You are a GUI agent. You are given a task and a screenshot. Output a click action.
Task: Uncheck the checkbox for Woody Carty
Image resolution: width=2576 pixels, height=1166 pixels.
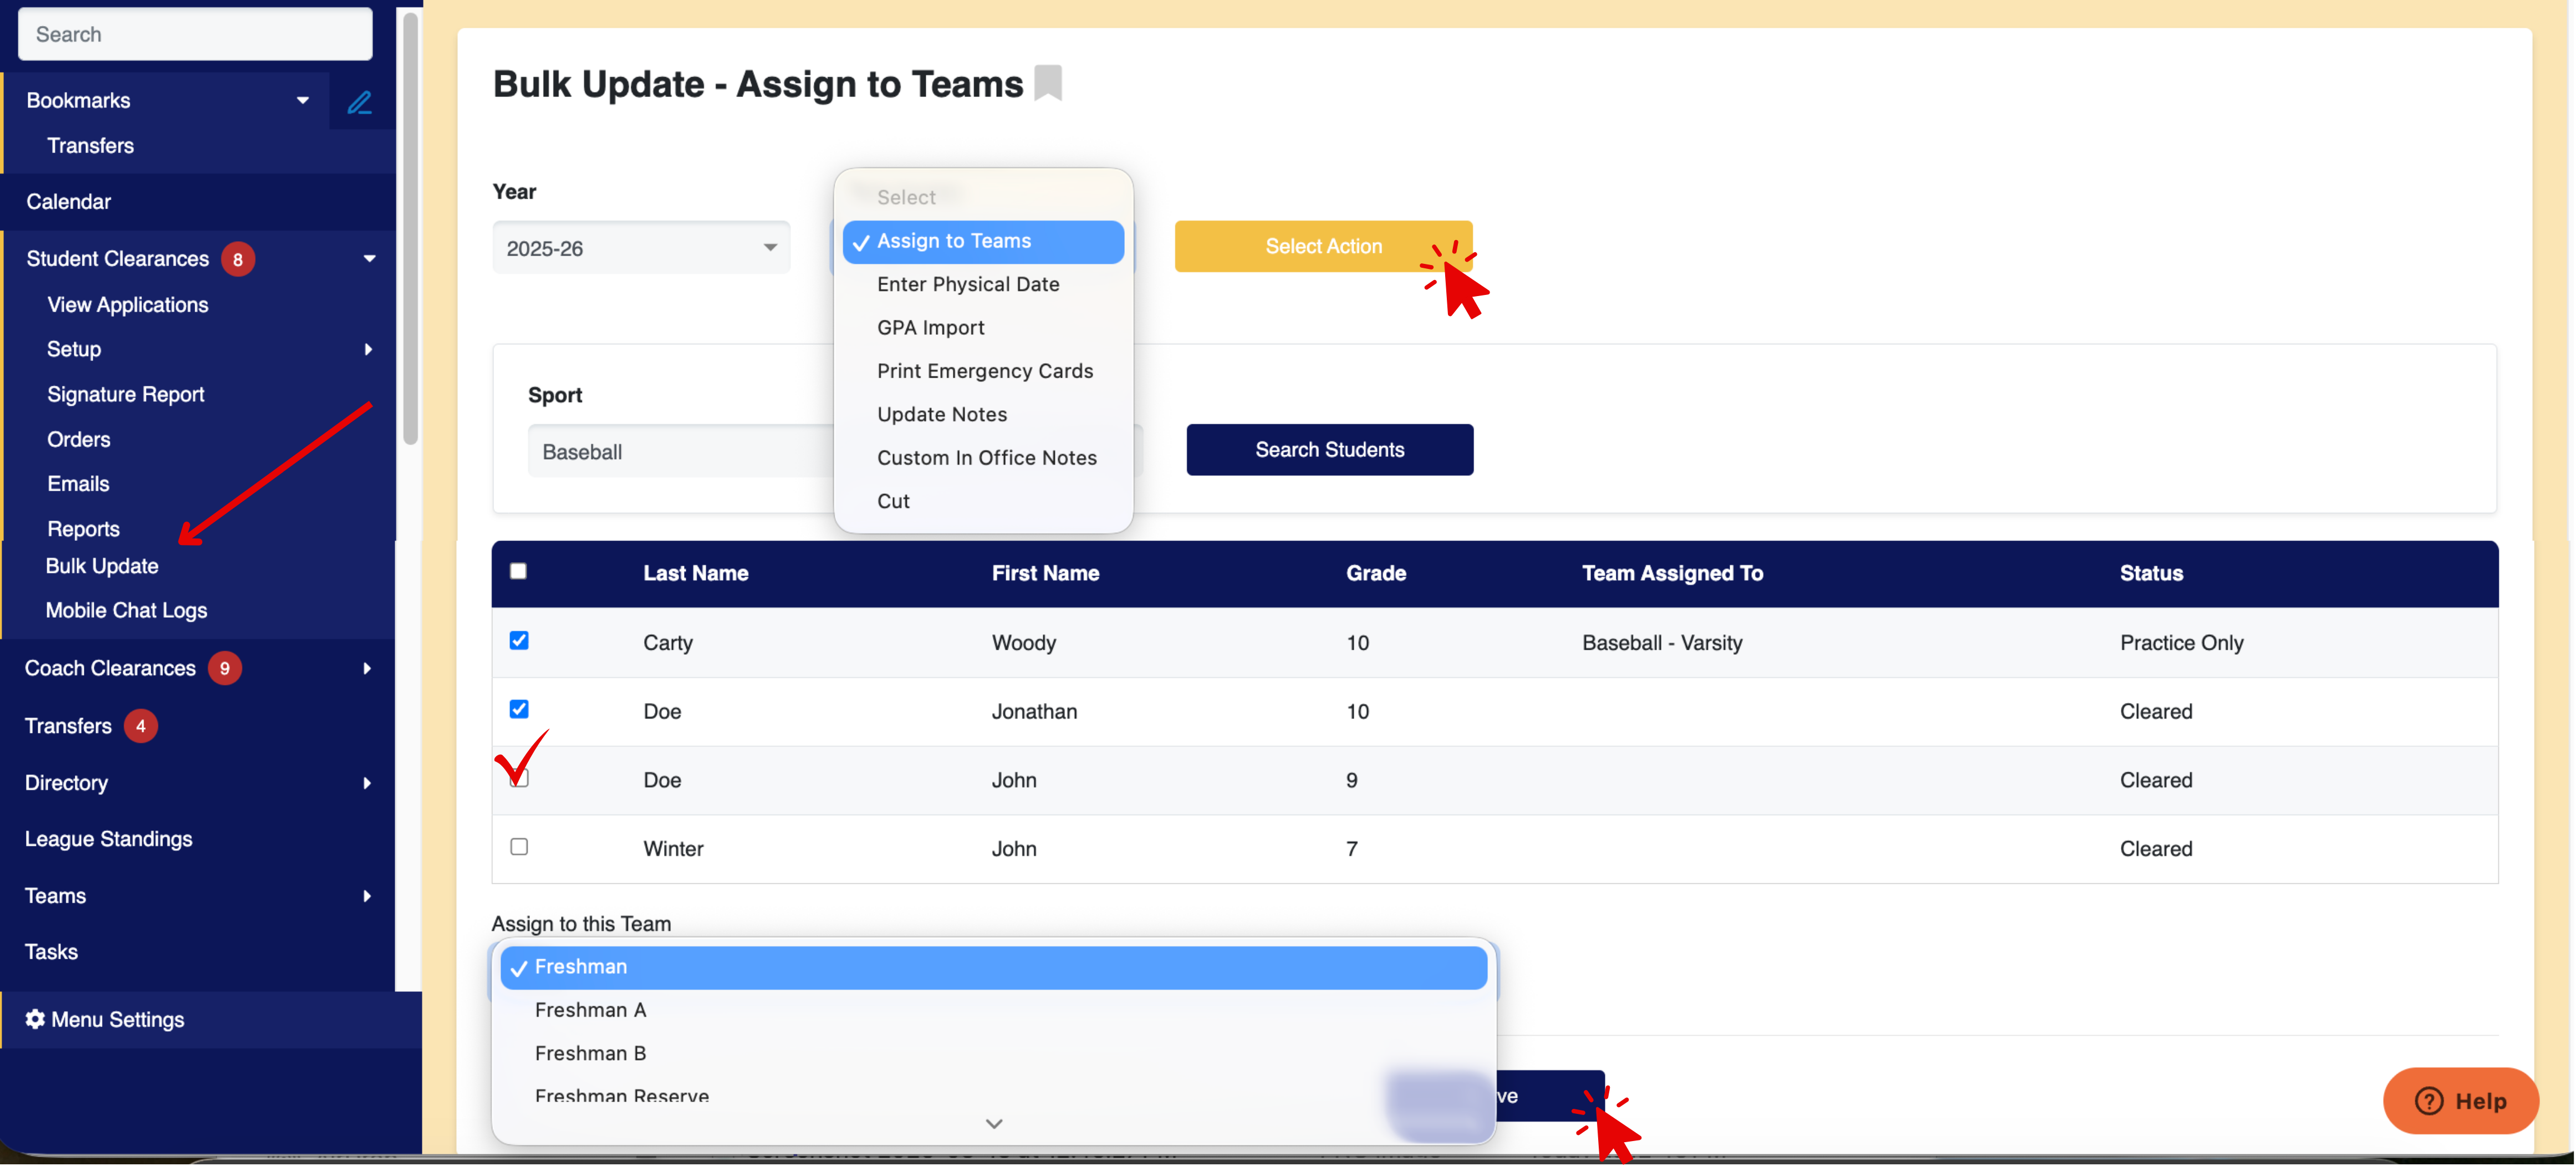point(519,640)
